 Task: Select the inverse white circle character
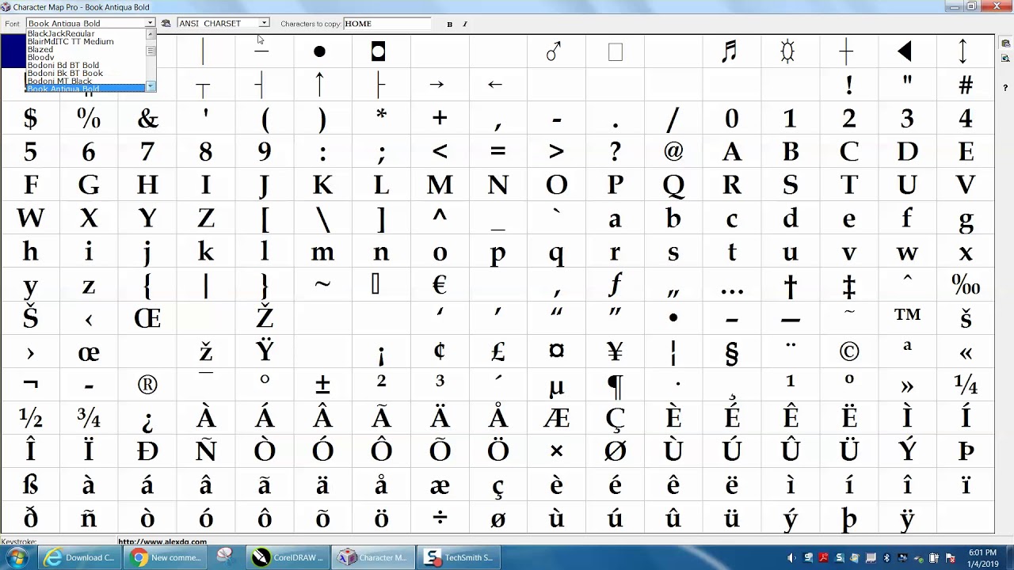pos(379,52)
